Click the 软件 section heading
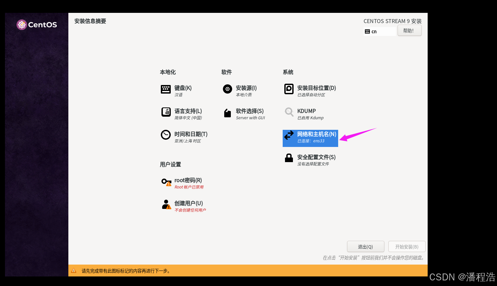This screenshot has height=286, width=497. pos(227,72)
